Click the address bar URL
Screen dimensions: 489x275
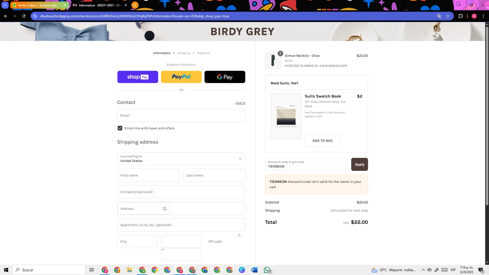point(134,16)
